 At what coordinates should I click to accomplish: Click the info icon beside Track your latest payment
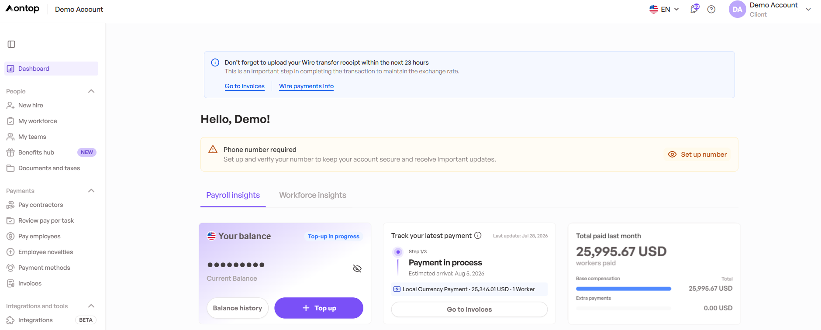click(x=478, y=235)
